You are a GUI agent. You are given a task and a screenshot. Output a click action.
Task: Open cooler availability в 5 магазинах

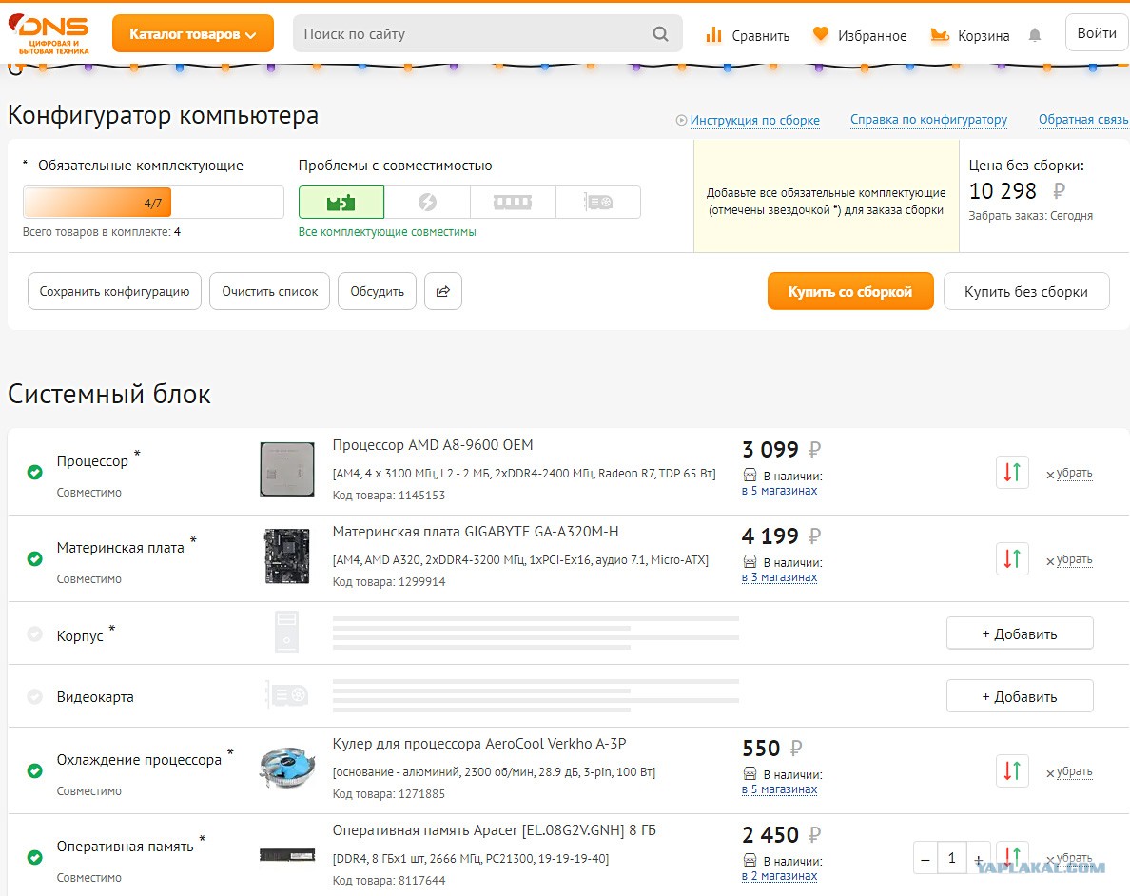coord(780,789)
